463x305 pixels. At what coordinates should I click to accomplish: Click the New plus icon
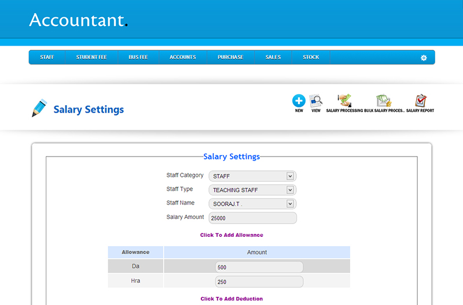pos(299,101)
